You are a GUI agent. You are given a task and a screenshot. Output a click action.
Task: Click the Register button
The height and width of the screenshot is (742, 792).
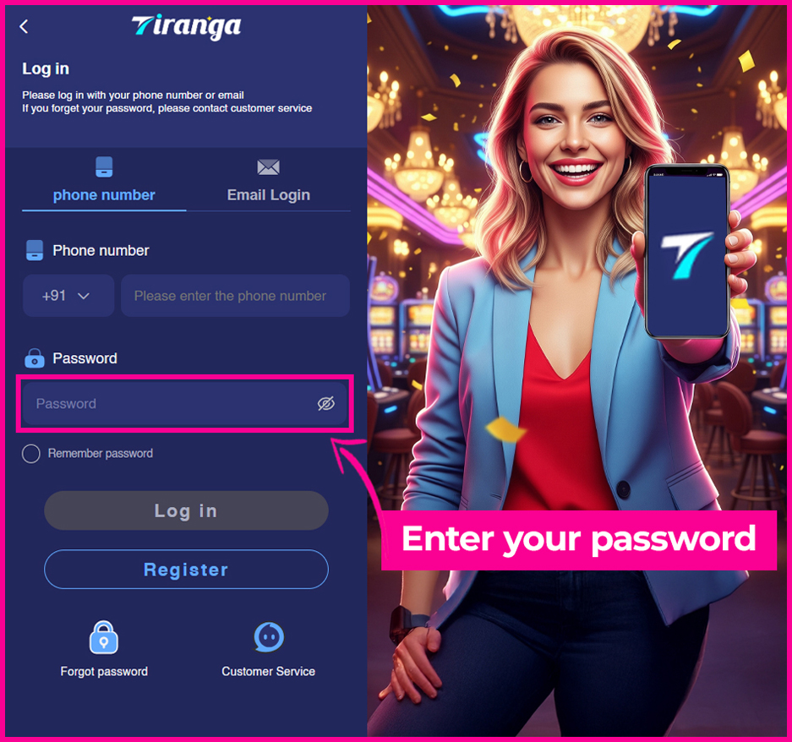click(187, 570)
